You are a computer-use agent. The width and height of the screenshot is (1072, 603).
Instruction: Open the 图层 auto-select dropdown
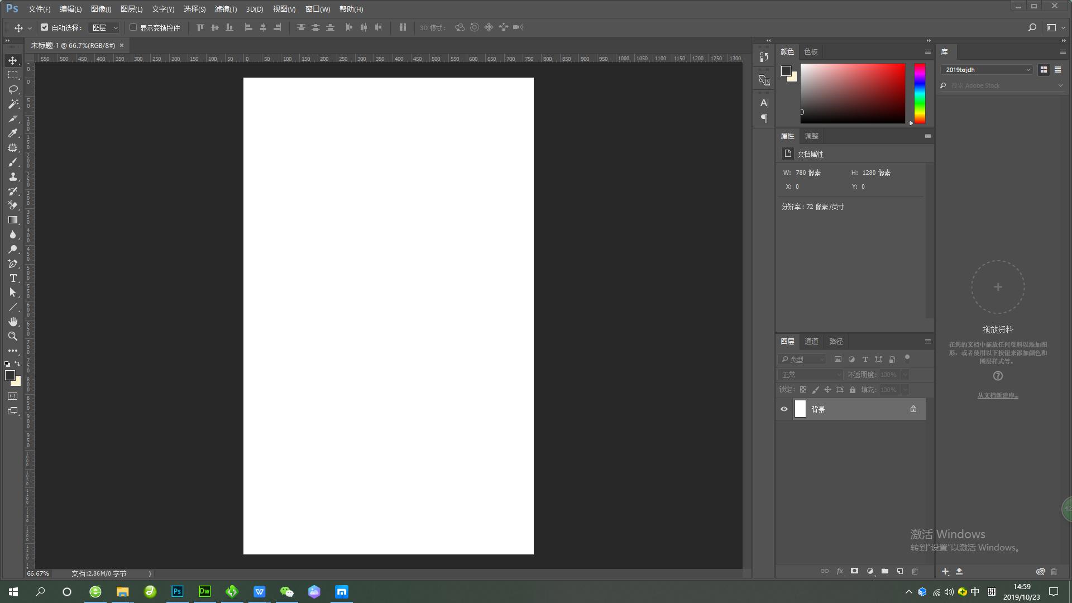[x=105, y=27]
